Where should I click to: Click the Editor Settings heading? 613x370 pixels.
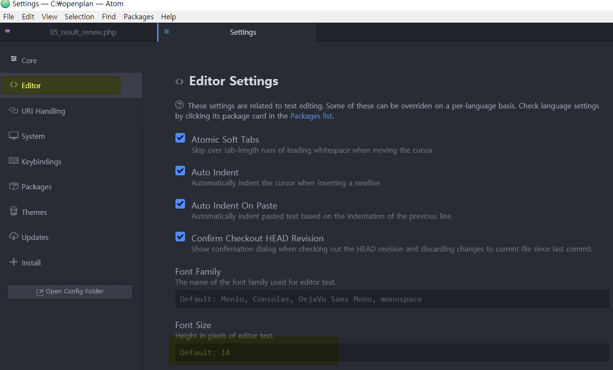(234, 81)
